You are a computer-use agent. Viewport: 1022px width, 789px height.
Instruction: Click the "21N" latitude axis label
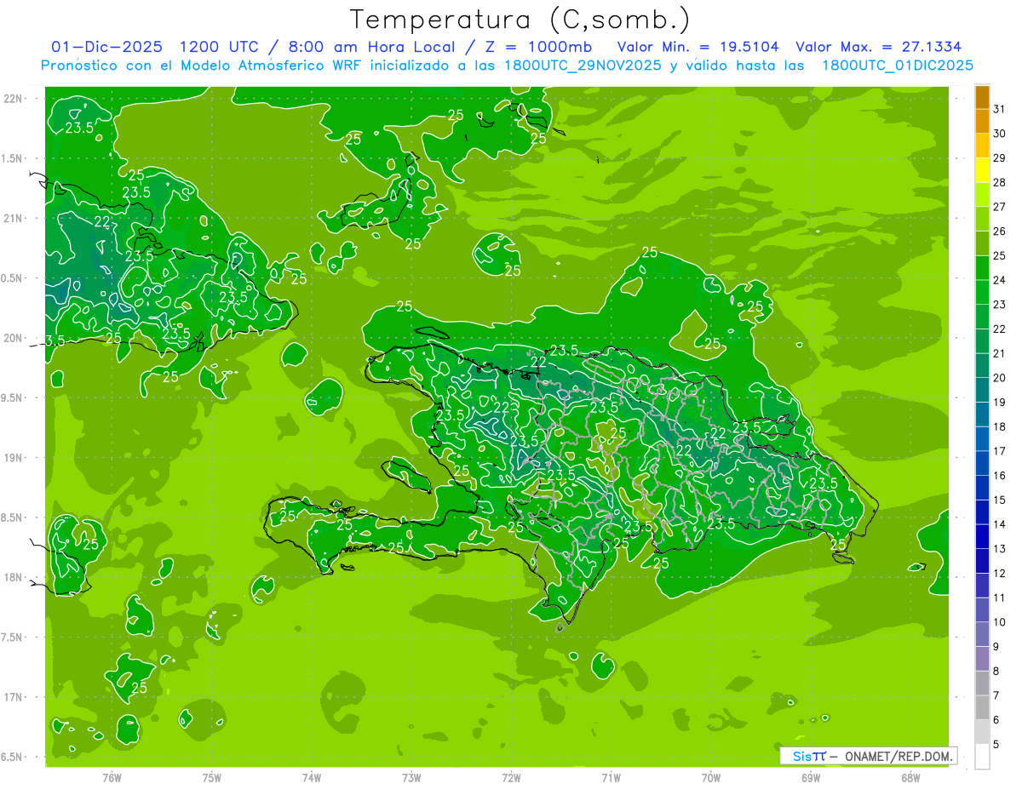coord(13,218)
